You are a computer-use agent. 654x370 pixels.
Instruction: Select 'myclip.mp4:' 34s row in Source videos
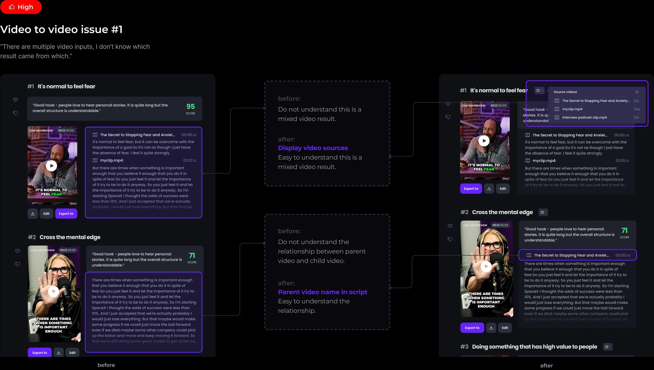597,109
